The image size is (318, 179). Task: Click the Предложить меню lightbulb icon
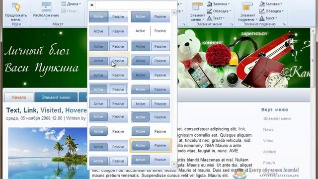pos(16,7)
